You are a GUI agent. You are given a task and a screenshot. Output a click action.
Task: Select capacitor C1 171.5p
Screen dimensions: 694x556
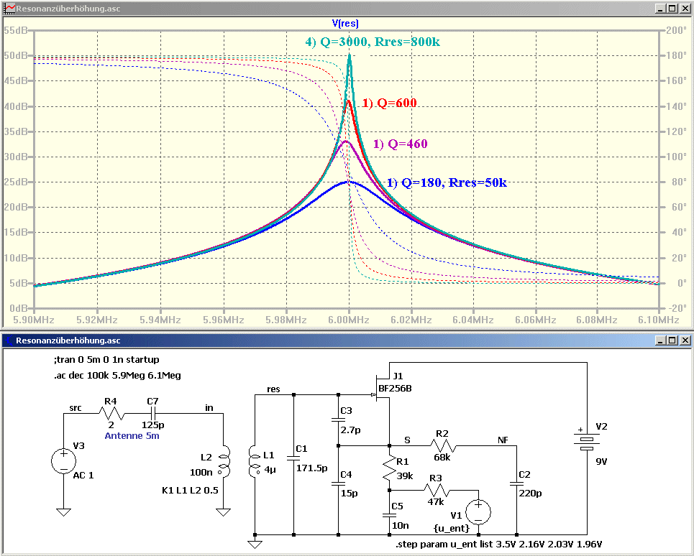293,458
